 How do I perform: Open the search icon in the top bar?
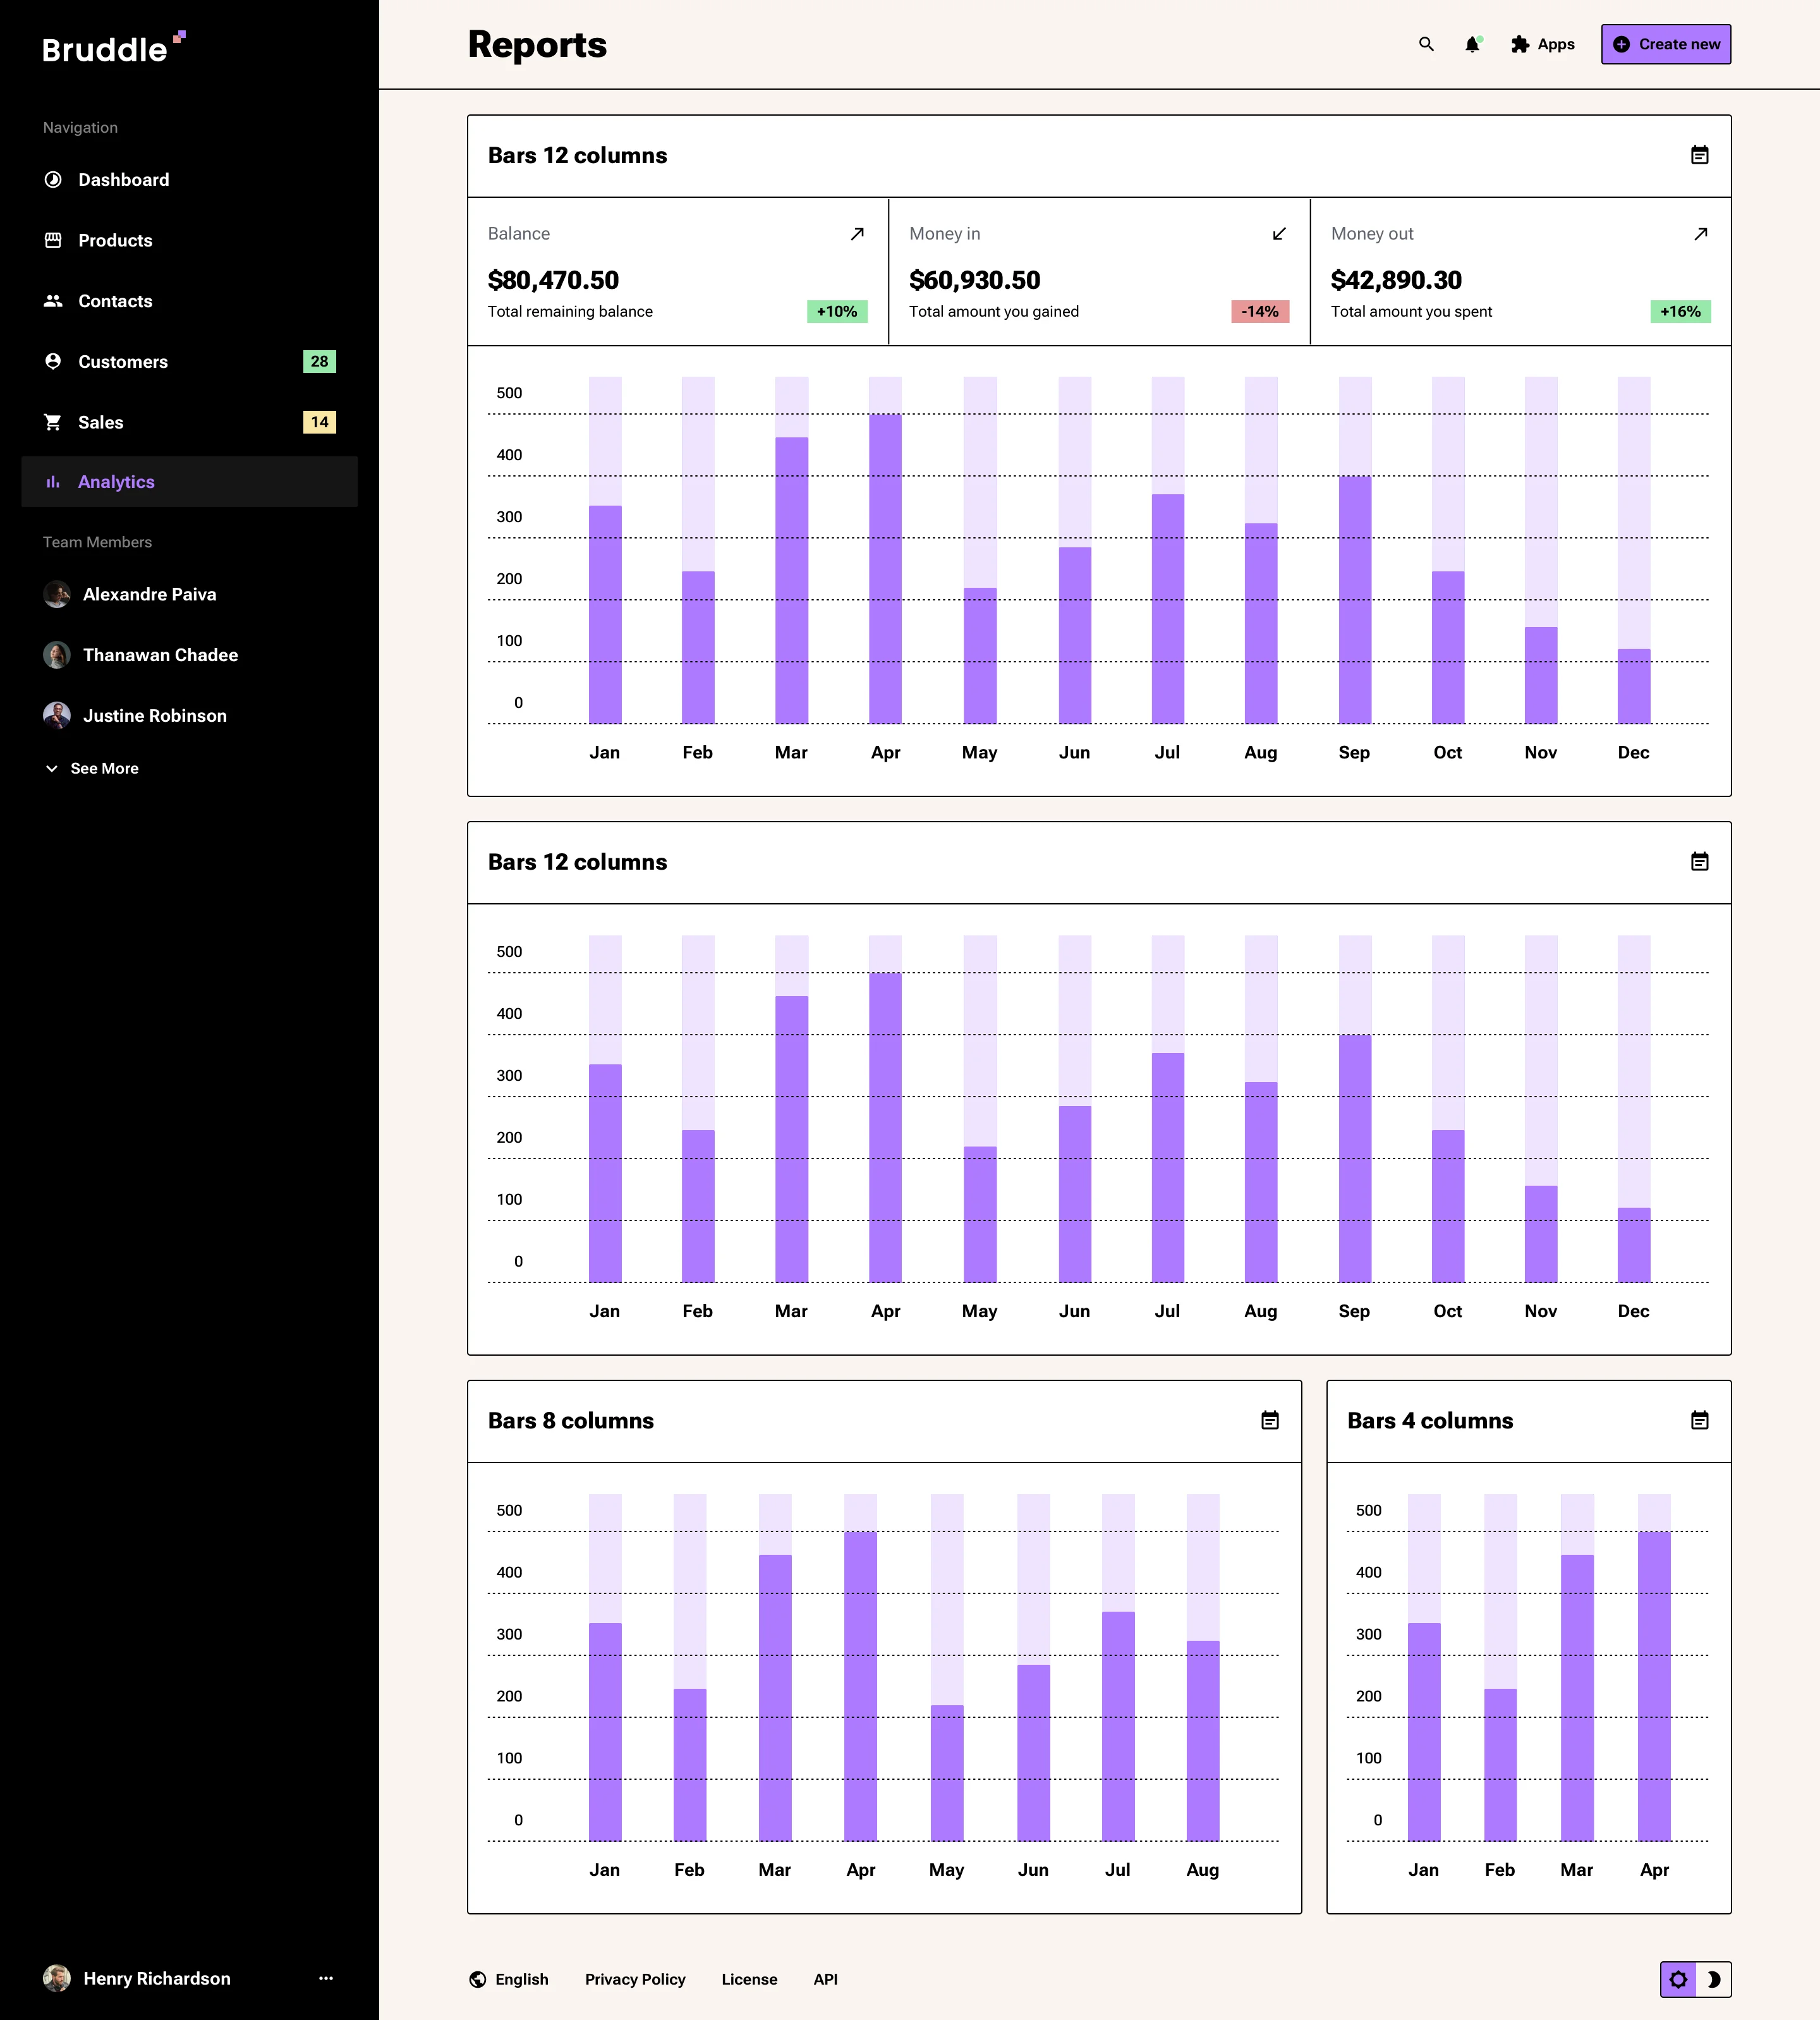coord(1426,44)
